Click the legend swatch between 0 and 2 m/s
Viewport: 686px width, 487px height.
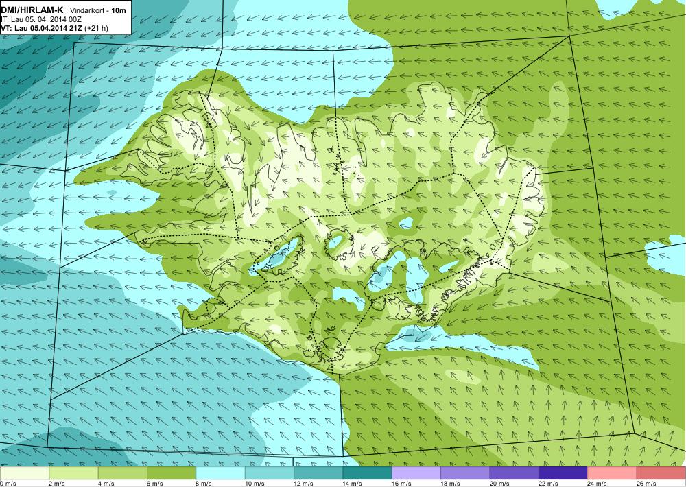click(x=25, y=473)
